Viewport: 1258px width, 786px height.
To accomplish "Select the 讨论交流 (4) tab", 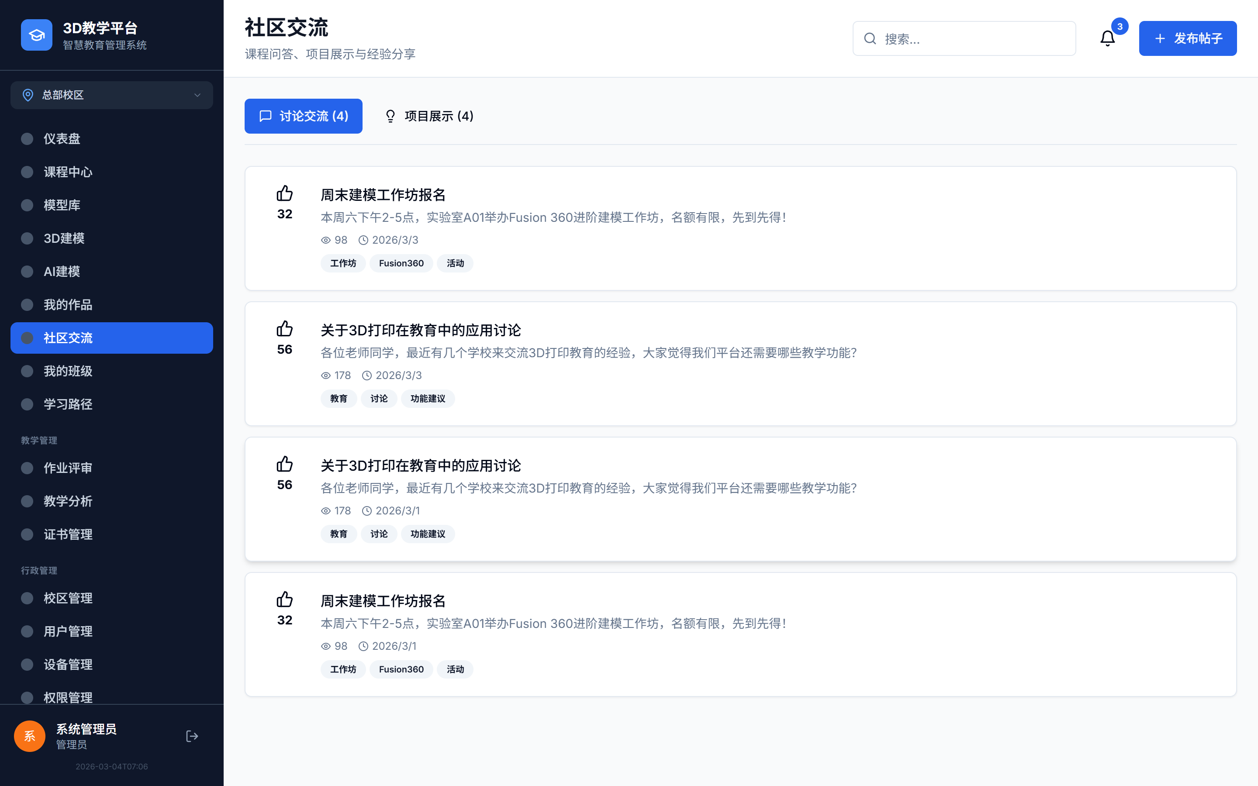I will click(x=303, y=116).
